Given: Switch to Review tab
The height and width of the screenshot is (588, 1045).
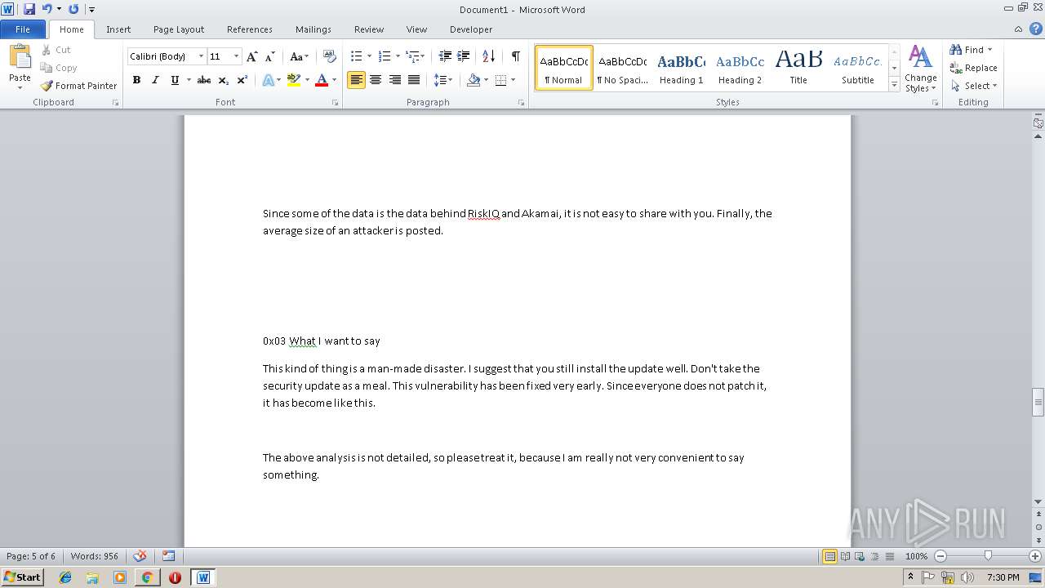Looking at the screenshot, I should coord(369,29).
